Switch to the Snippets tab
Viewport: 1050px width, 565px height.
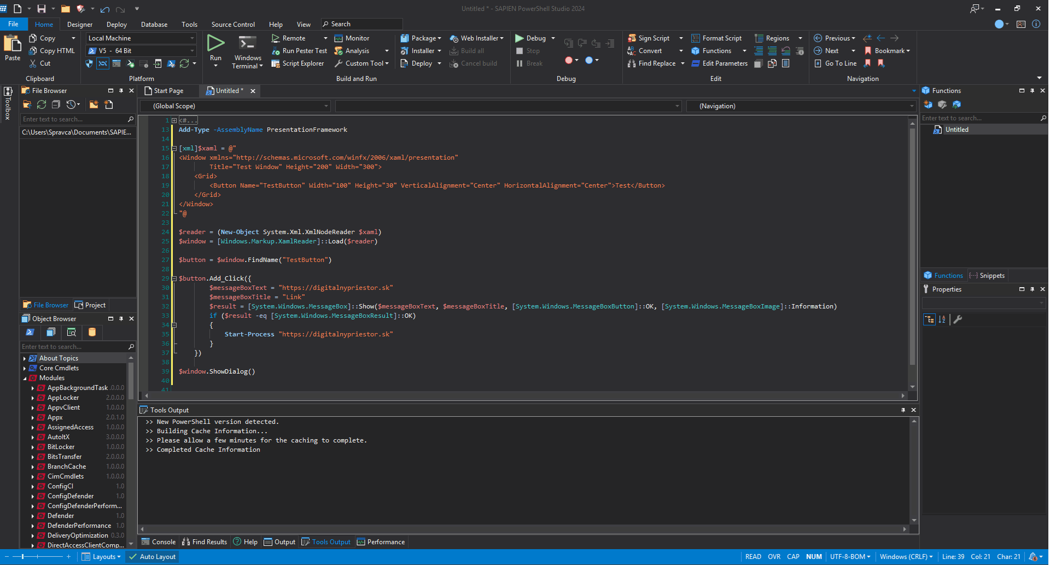[987, 276]
